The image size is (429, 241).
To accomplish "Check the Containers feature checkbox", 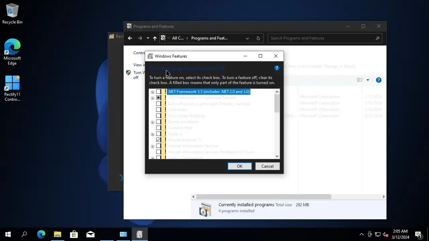I will point(158,110).
